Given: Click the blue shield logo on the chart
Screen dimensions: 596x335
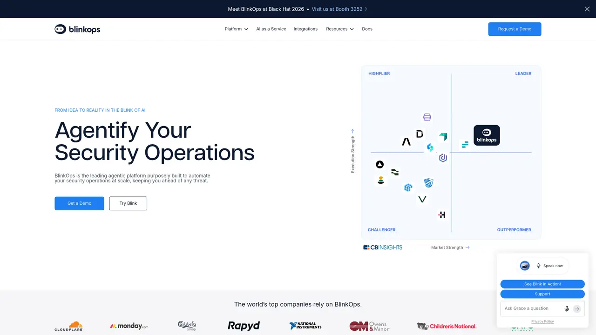Looking at the screenshot, I should 429,183.
